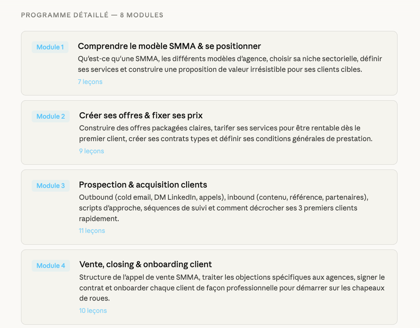
Task: Click the Module 1 badge
Action: click(50, 47)
